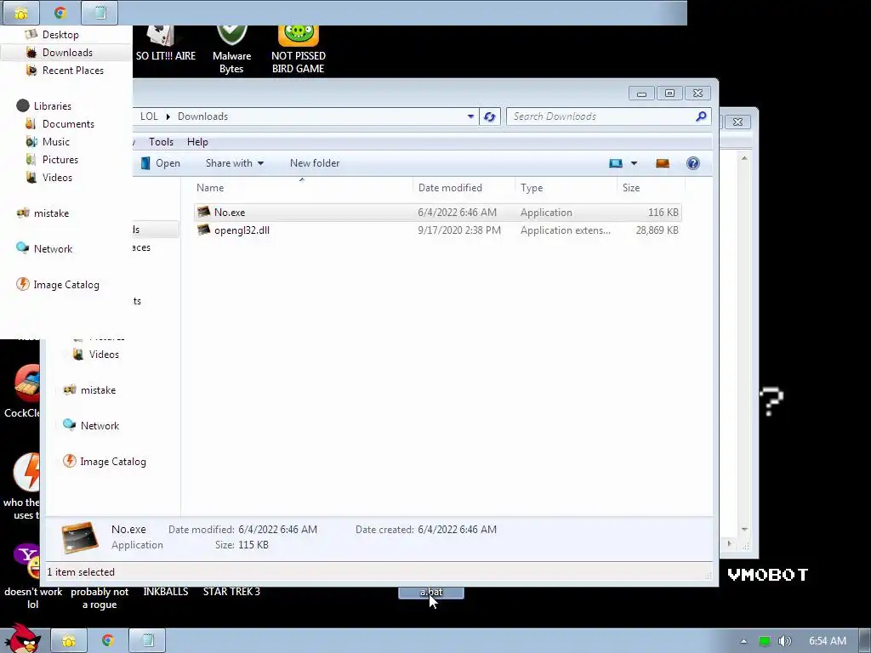Click the '116 KB' size cell
This screenshot has width=871, height=653.
click(x=663, y=213)
